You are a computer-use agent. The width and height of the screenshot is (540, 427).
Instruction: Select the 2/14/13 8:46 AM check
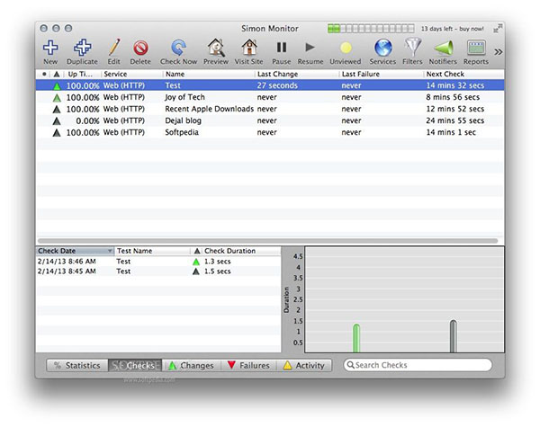point(158,262)
